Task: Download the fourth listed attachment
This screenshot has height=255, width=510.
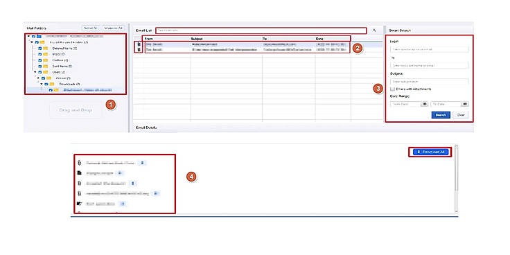Action: pyautogui.click(x=156, y=193)
